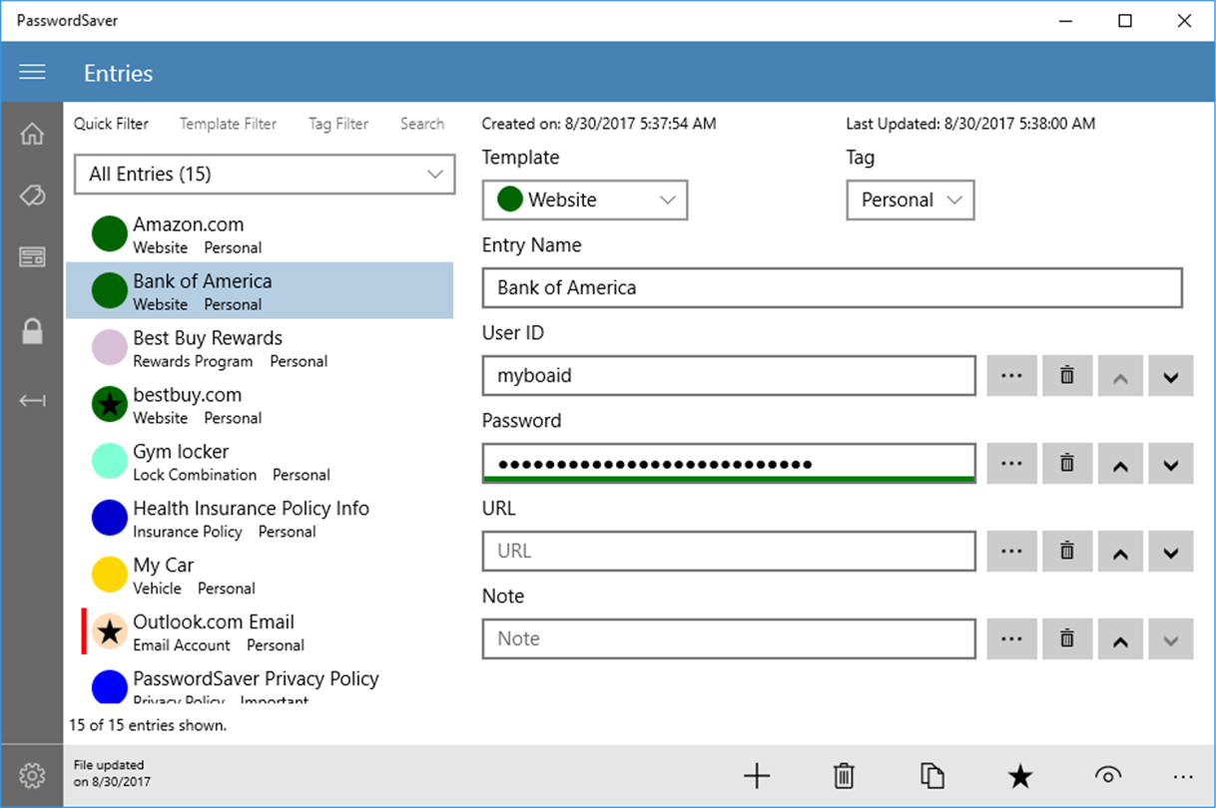Toggle password visibility eye icon
1216x808 pixels.
coord(1107,775)
